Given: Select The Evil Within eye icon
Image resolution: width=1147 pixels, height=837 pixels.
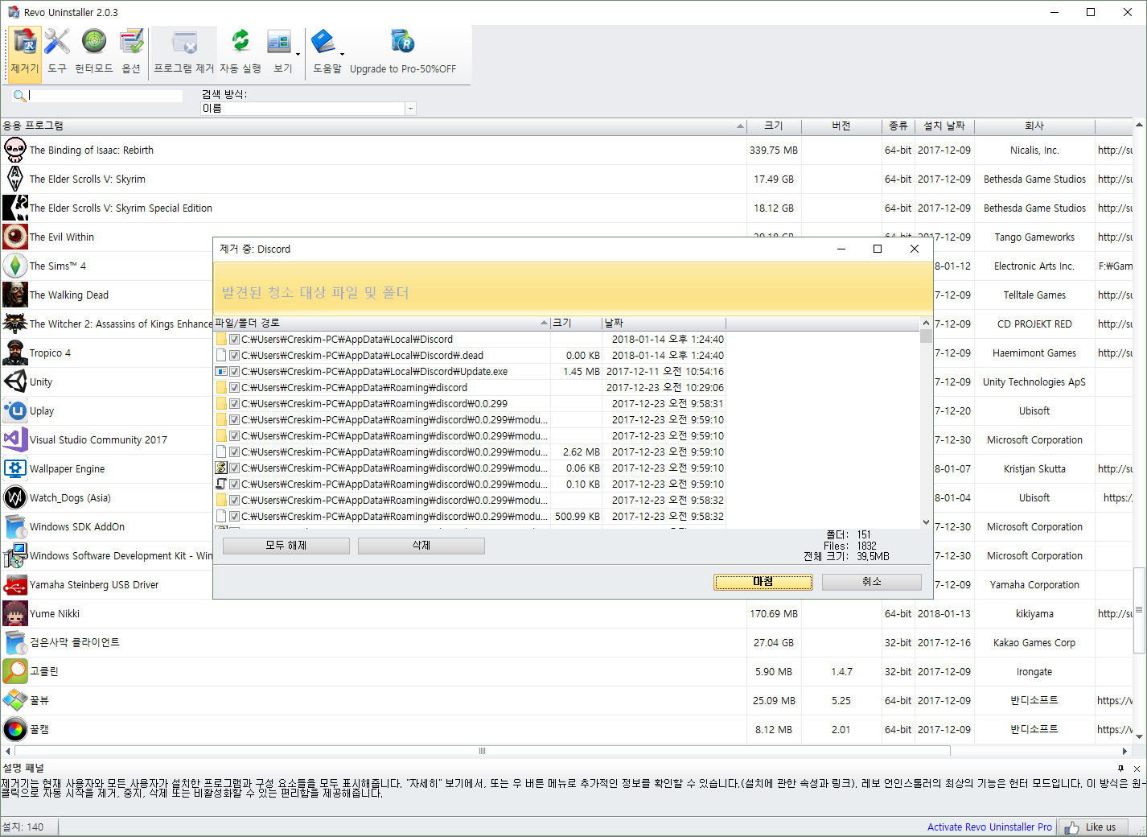Looking at the screenshot, I should click(x=15, y=237).
